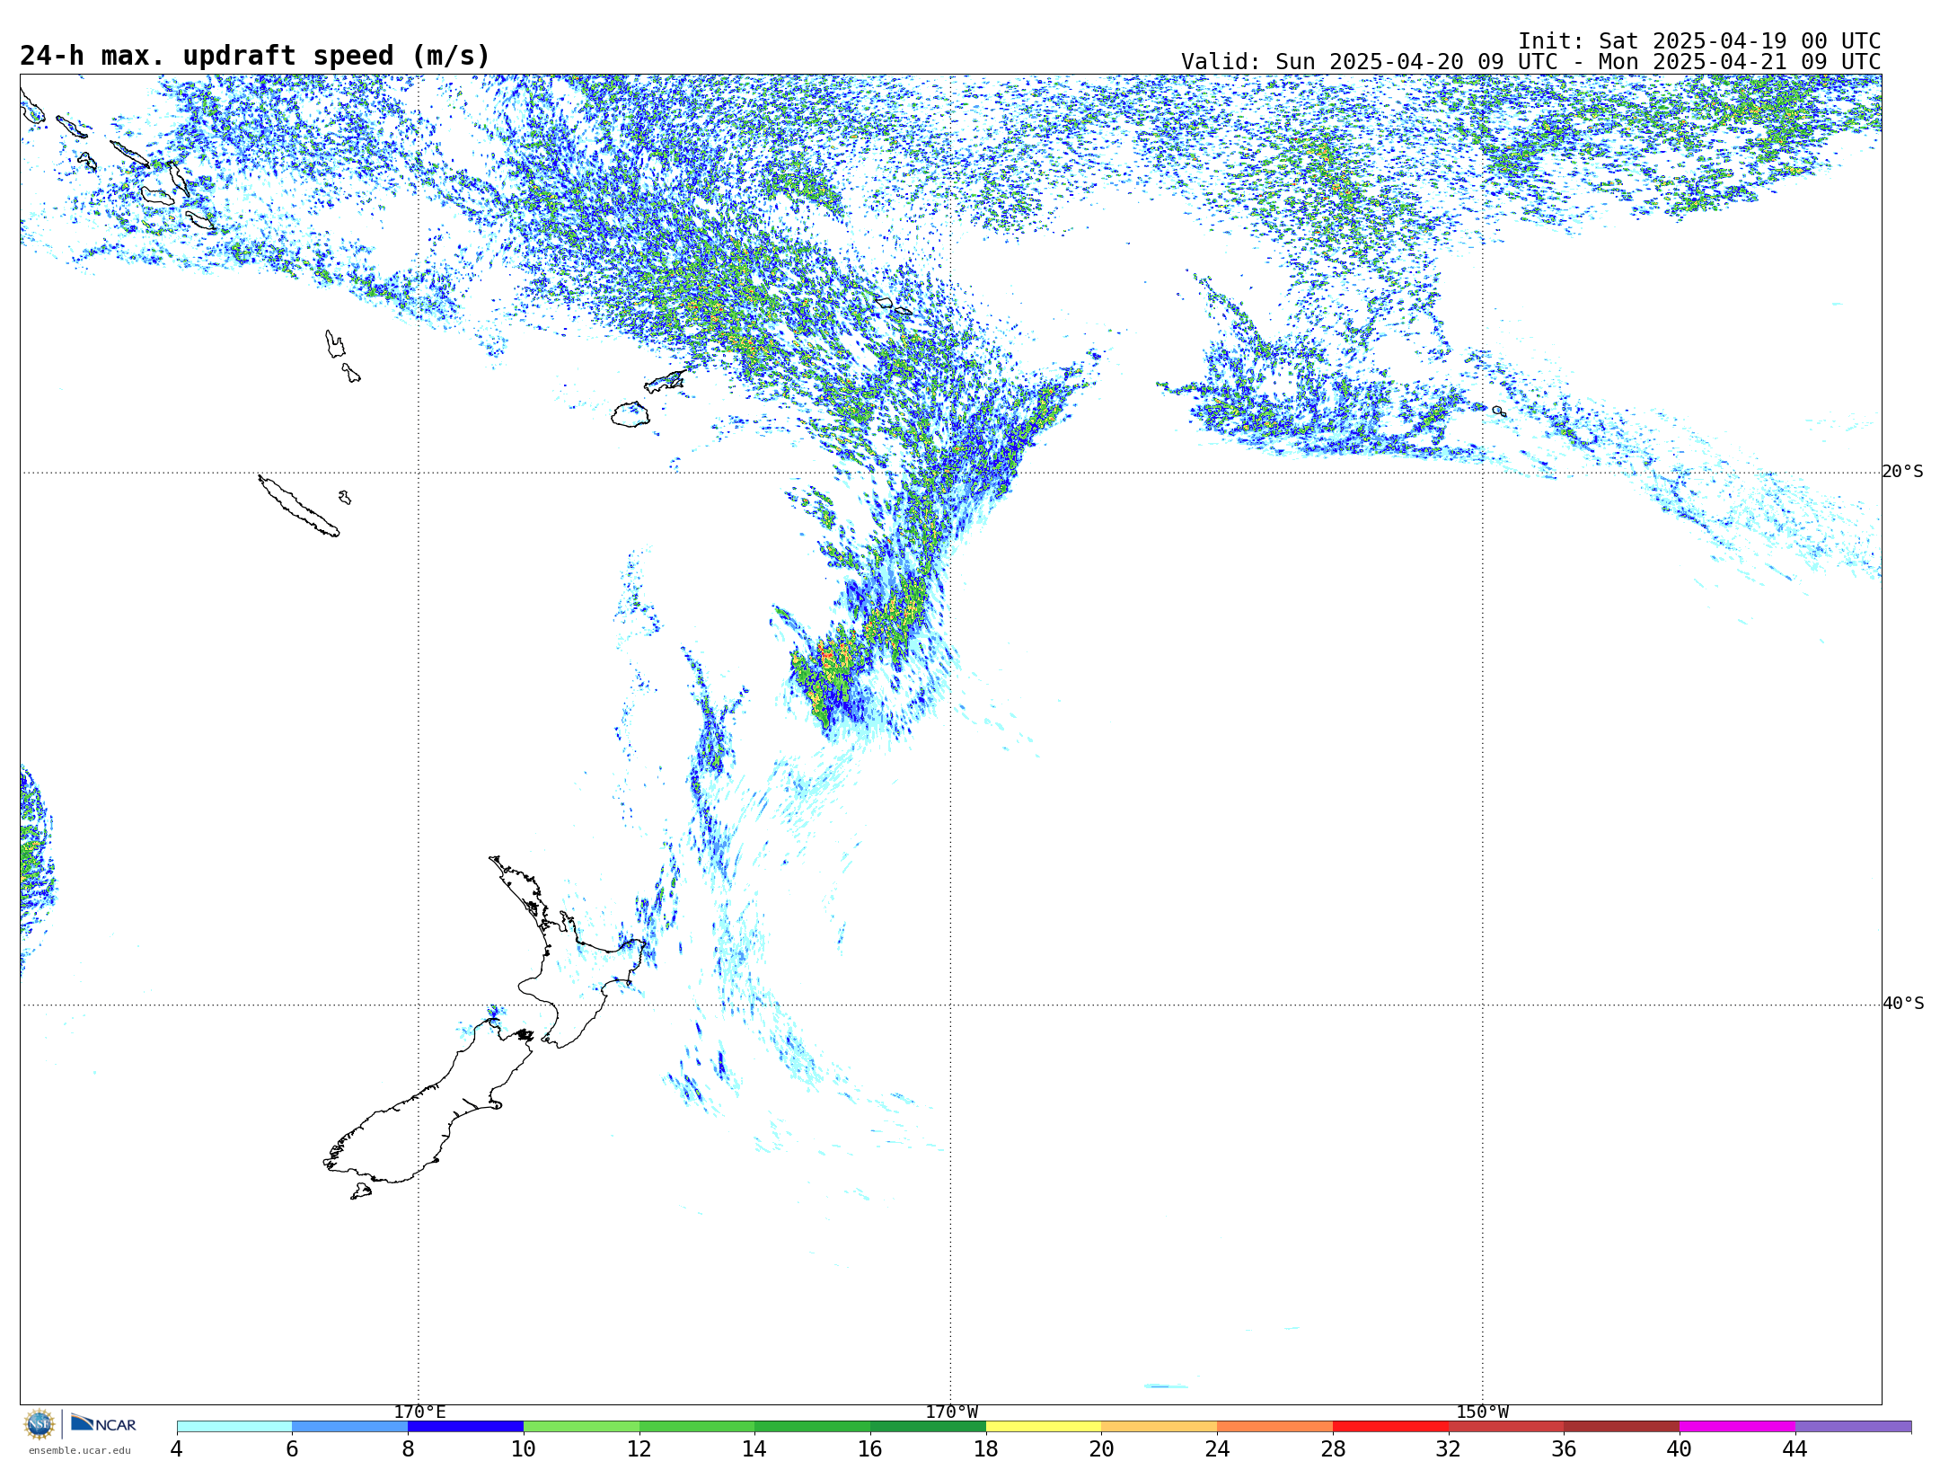Click colorbar tick label 36
This screenshot has height=1461, width=1940.
point(1565,1448)
